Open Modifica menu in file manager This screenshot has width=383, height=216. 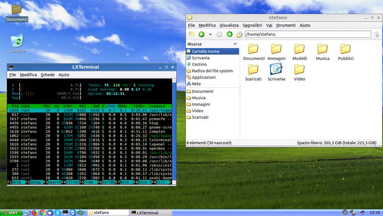(207, 25)
